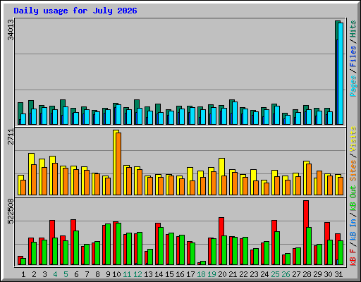
Task: Click day 18 on the x-axis
Action: (x=201, y=274)
